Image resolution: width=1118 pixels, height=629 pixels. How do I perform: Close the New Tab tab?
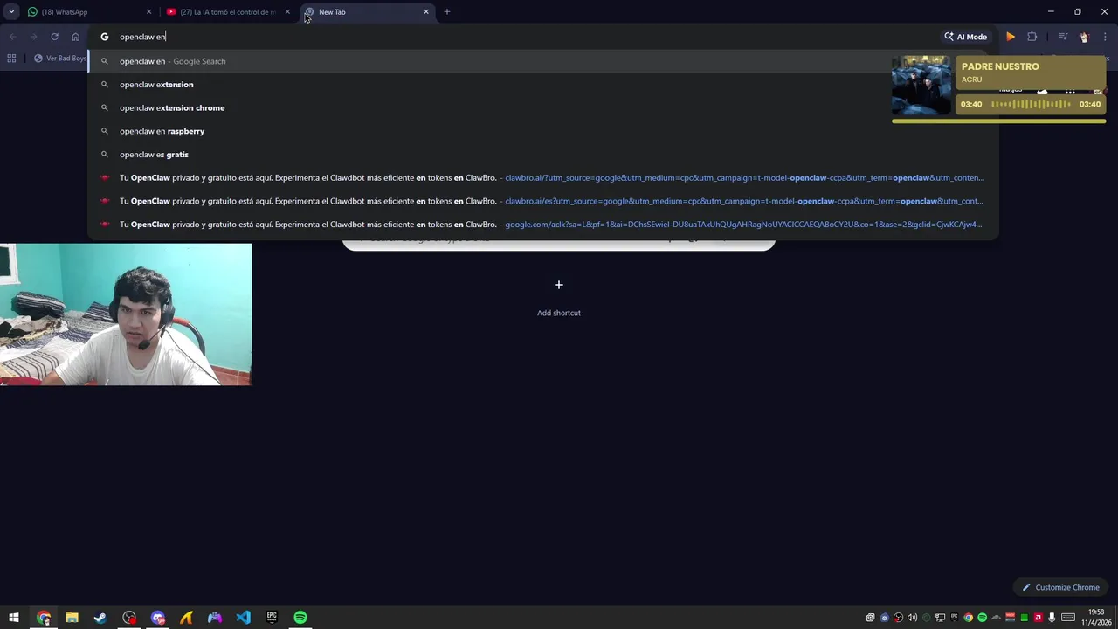coord(426,12)
